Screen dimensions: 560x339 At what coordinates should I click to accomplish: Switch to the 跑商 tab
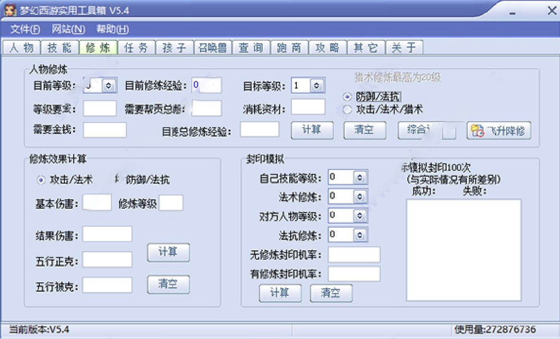[x=289, y=47]
